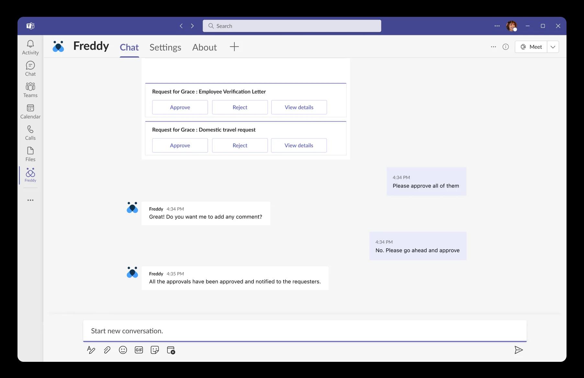This screenshot has width=584, height=378.
Task: Start a meeting with the Meet button
Action: (531, 47)
